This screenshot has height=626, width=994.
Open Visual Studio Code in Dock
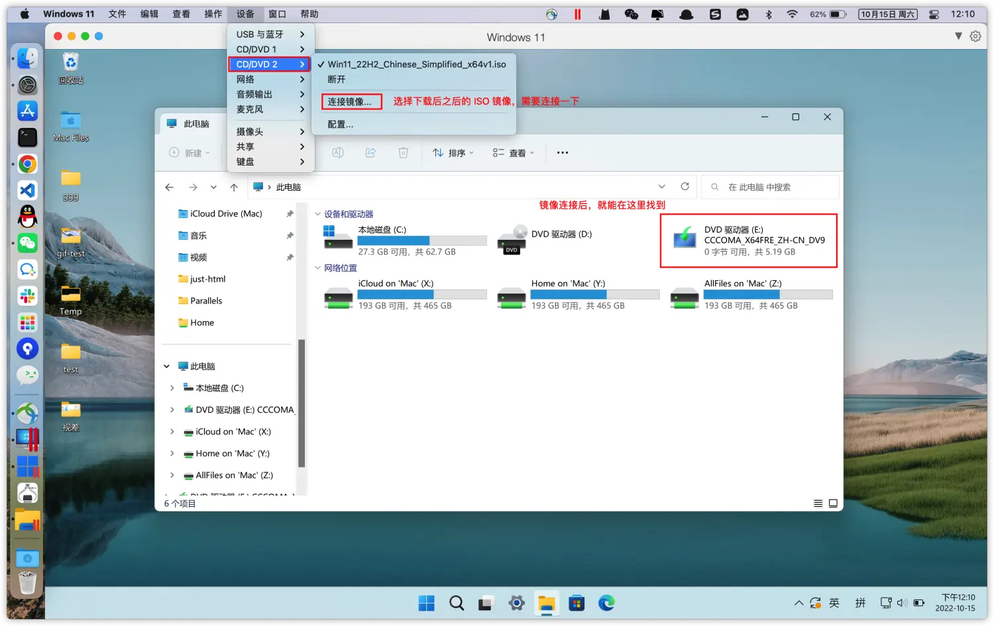[27, 191]
